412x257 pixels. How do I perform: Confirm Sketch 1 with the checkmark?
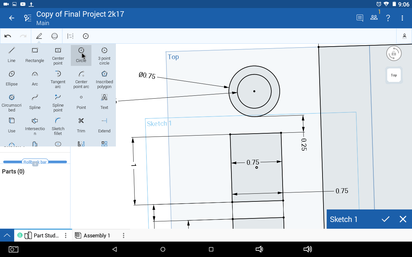pos(385,219)
